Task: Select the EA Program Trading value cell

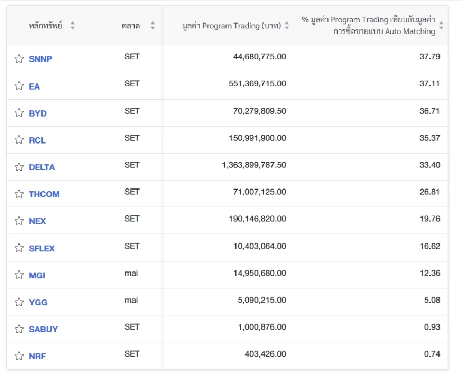Action: click(x=257, y=84)
